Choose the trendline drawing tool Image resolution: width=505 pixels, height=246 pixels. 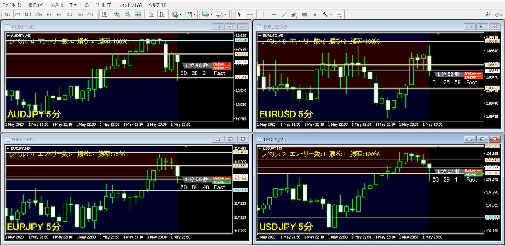click(x=284, y=14)
